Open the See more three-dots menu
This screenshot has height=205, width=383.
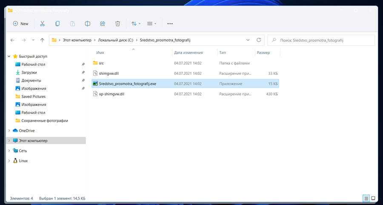170,24
